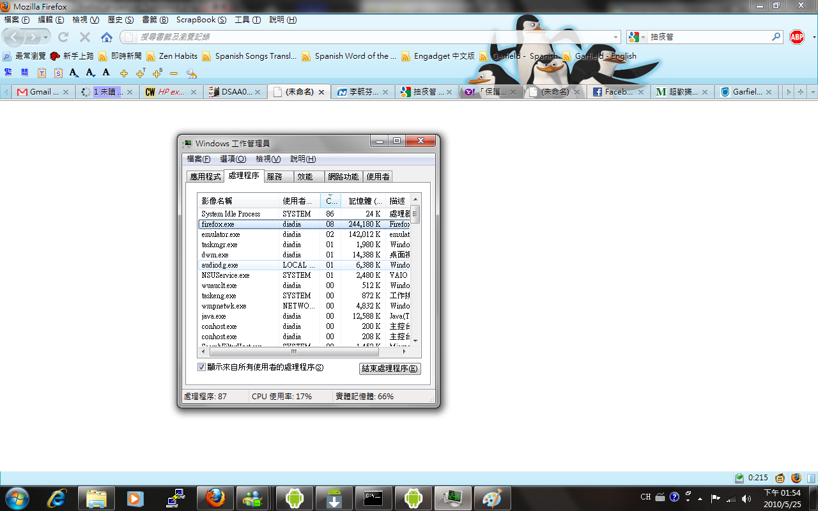Stop loading the page in Firefox
The width and height of the screenshot is (818, 511).
85,37
